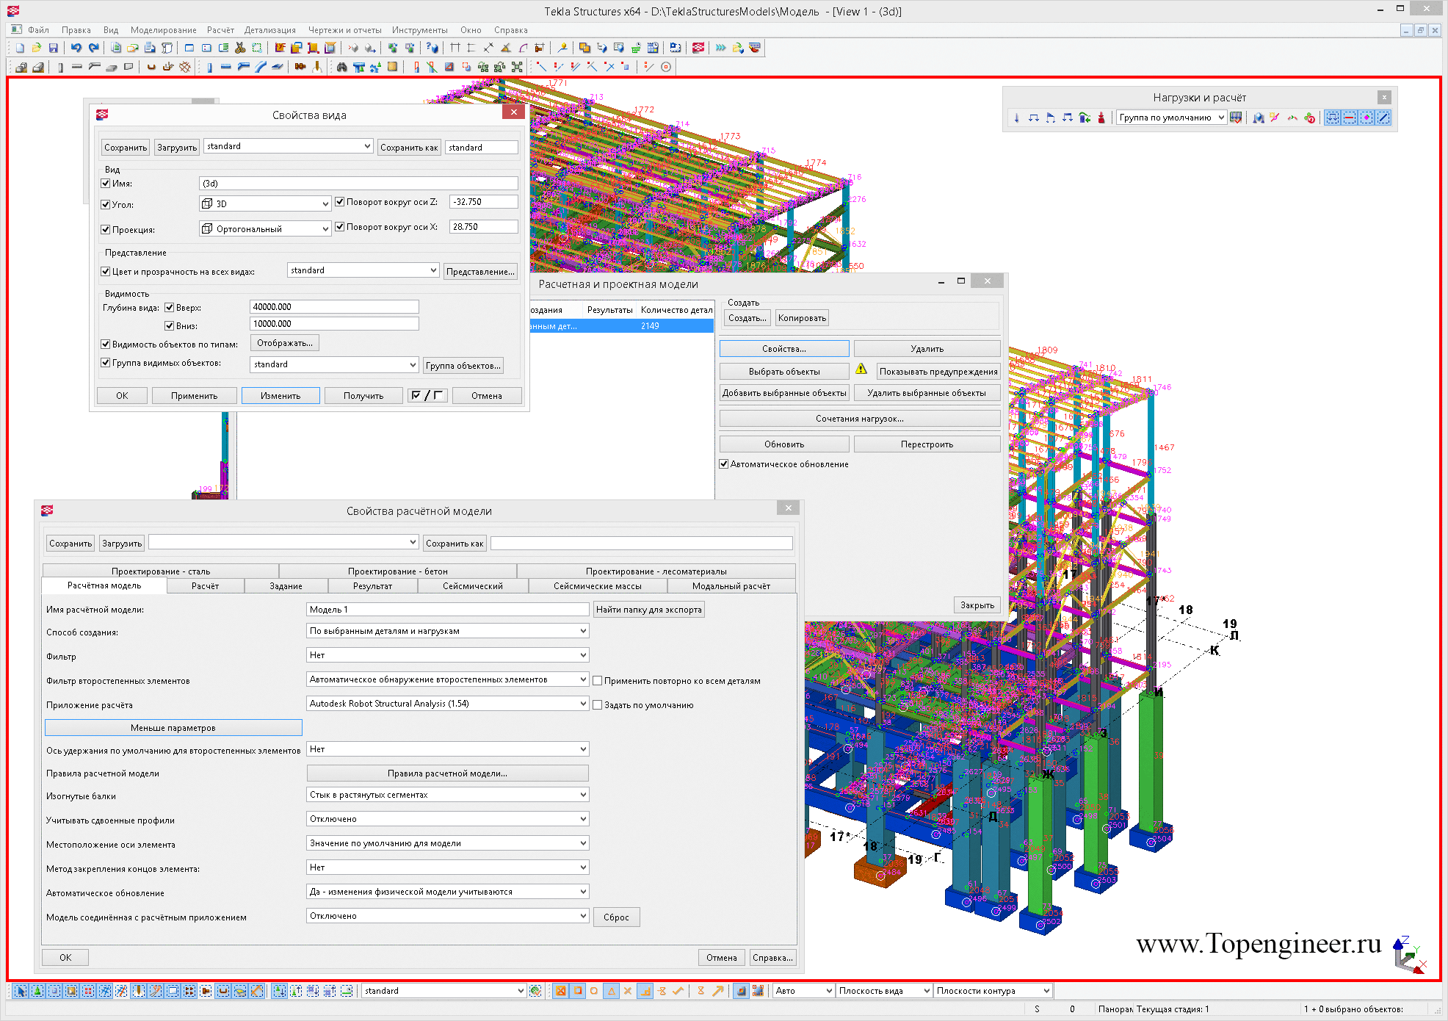Toggle 'Применить повторно ко всем деталям' checkbox
Image resolution: width=1448 pixels, height=1021 pixels.
coord(598,681)
